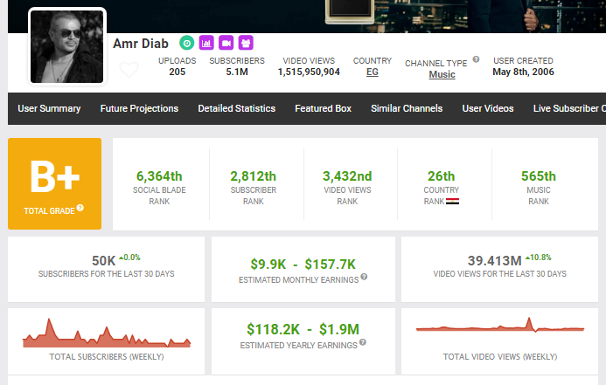Click the monthly earnings help icon

(x=364, y=277)
